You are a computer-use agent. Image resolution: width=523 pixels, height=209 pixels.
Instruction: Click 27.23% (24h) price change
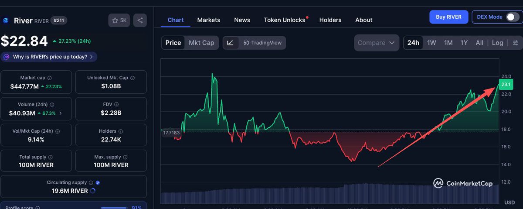tap(71, 41)
